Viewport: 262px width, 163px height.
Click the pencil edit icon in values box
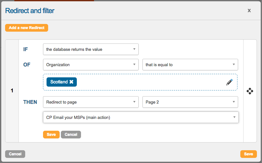click(229, 82)
